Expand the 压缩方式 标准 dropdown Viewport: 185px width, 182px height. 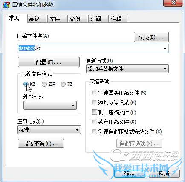click(x=49, y=130)
